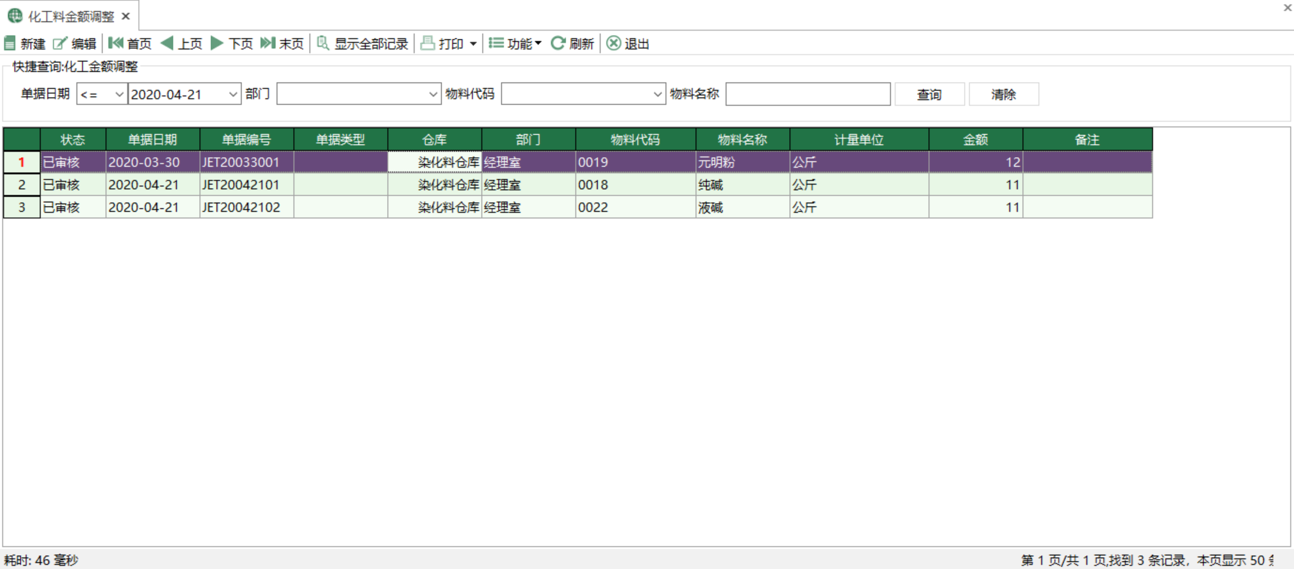The image size is (1294, 569).
Task: Click the 新建 (new) toolbar icon
Action: click(10, 43)
